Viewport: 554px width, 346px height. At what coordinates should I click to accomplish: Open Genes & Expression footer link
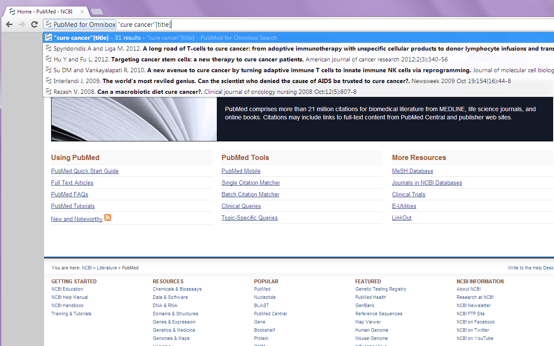coord(174,322)
